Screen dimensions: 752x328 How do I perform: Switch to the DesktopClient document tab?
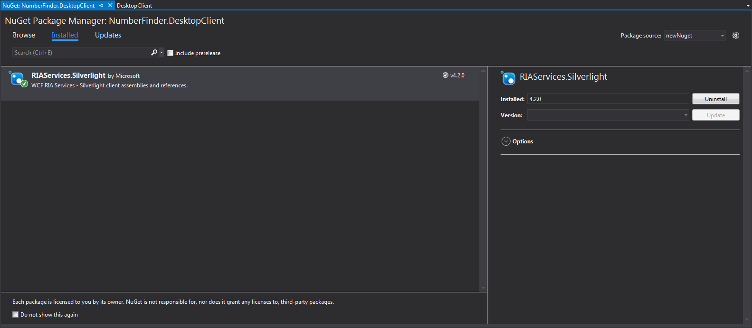coord(134,6)
